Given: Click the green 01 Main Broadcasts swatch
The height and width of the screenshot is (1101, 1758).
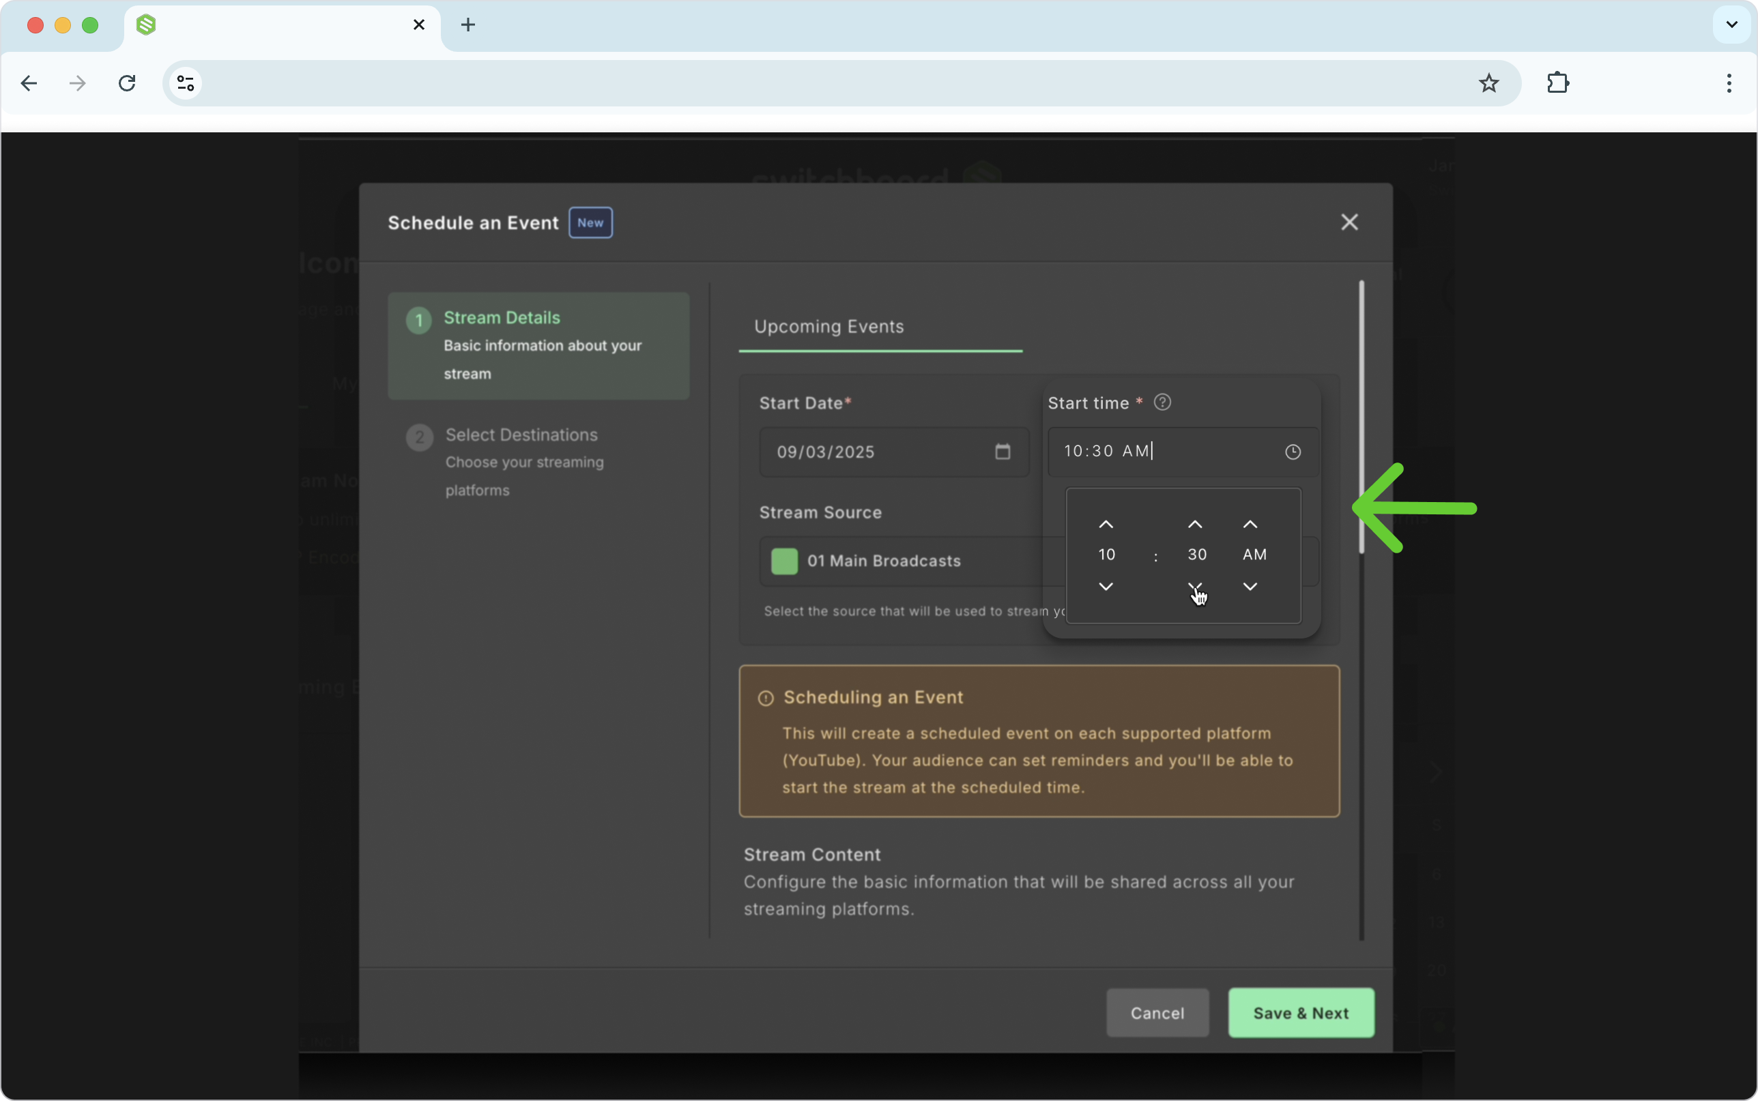Looking at the screenshot, I should pyautogui.click(x=783, y=561).
